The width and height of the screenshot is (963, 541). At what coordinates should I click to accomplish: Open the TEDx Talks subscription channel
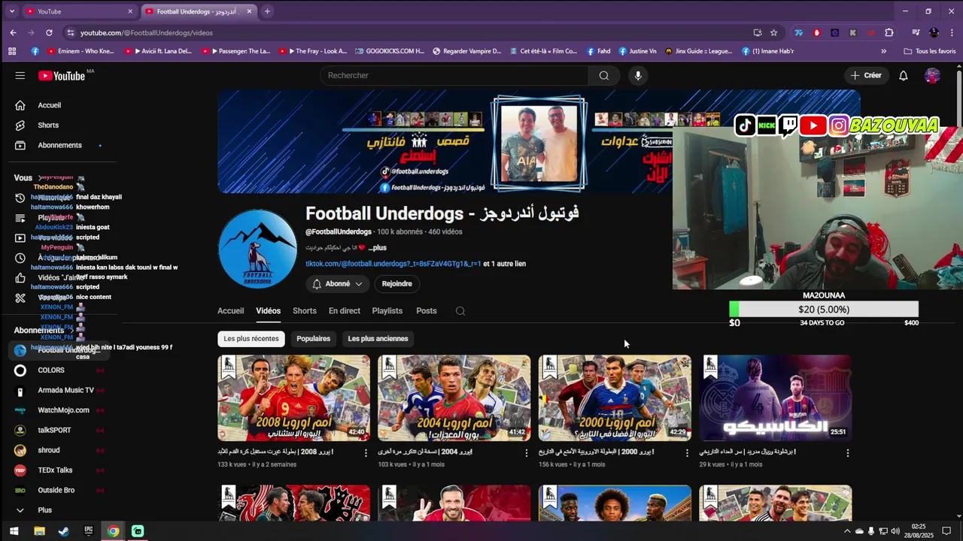click(x=55, y=470)
